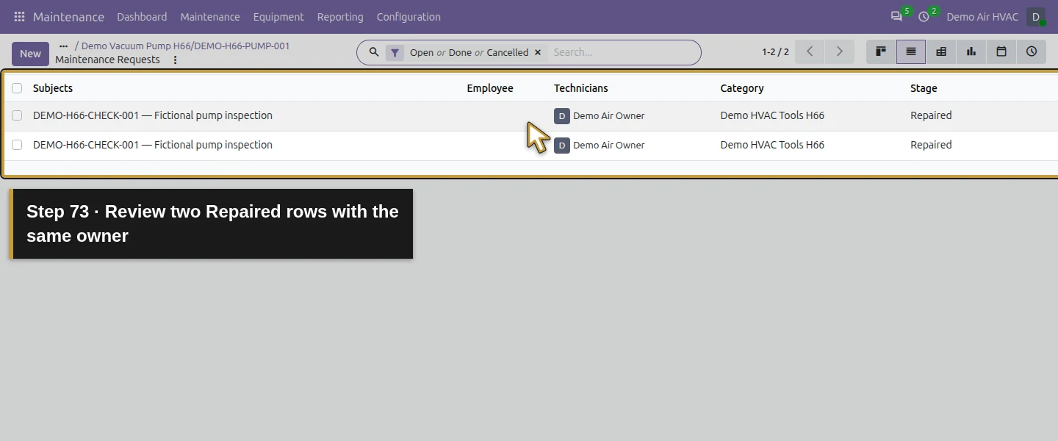The height and width of the screenshot is (441, 1058).
Task: Open the conversations messages icon
Action: coord(896,16)
